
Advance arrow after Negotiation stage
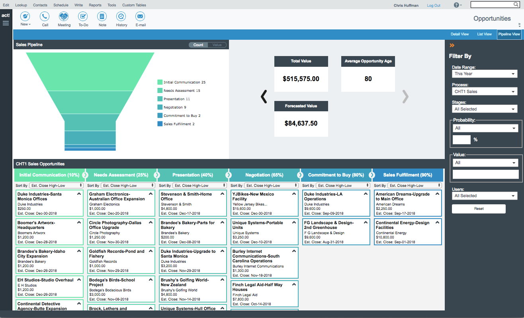pos(300,175)
